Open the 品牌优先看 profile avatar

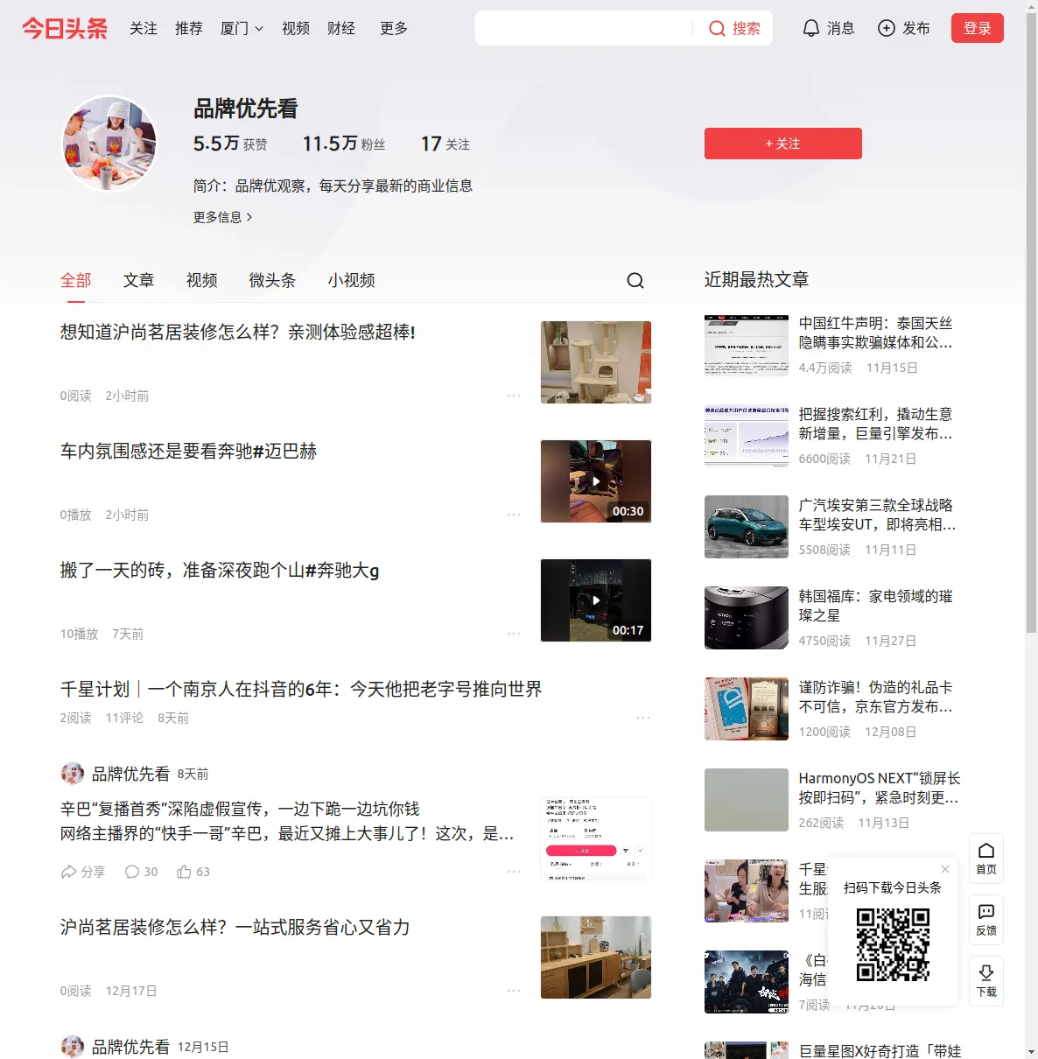109,144
